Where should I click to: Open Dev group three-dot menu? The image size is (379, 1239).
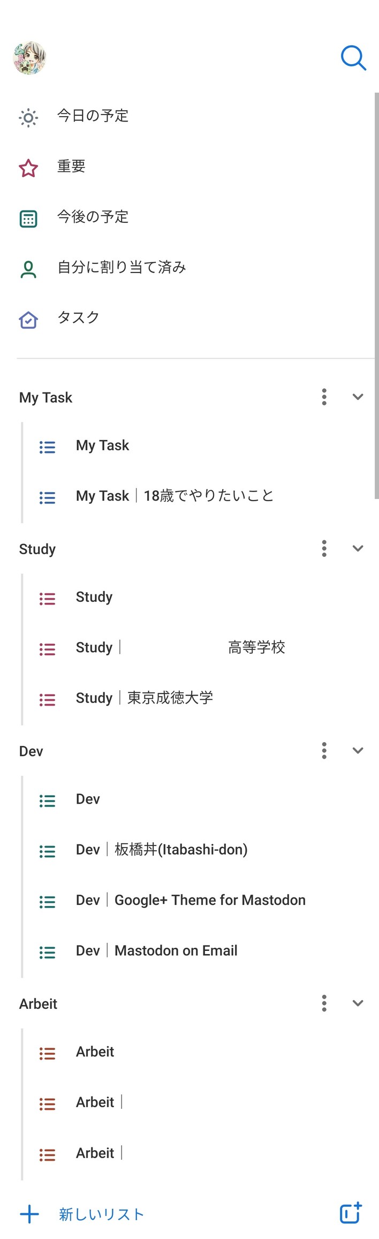(324, 751)
